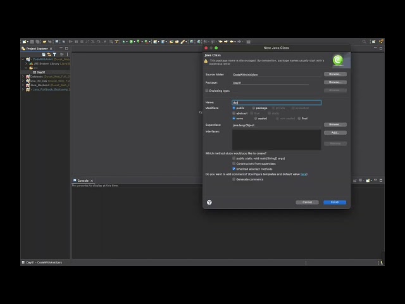Open the Project Explorer view menu dots
Screen dimensions: 405x304
pyautogui.click(x=68, y=54)
